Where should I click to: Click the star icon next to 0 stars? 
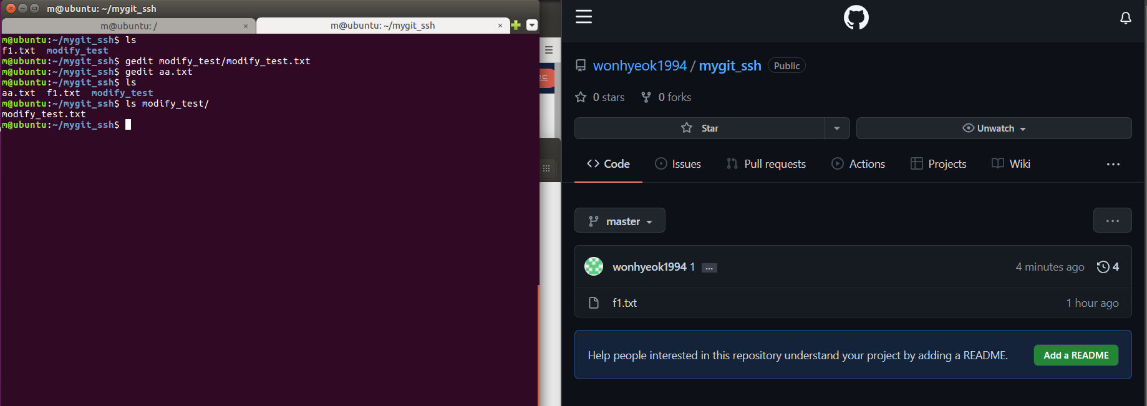pos(581,97)
